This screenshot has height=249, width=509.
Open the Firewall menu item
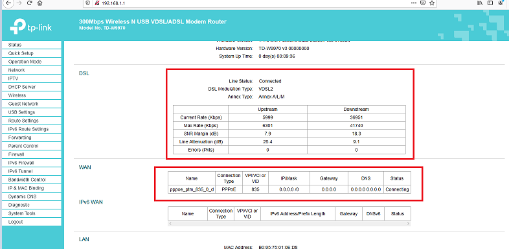pos(32,154)
